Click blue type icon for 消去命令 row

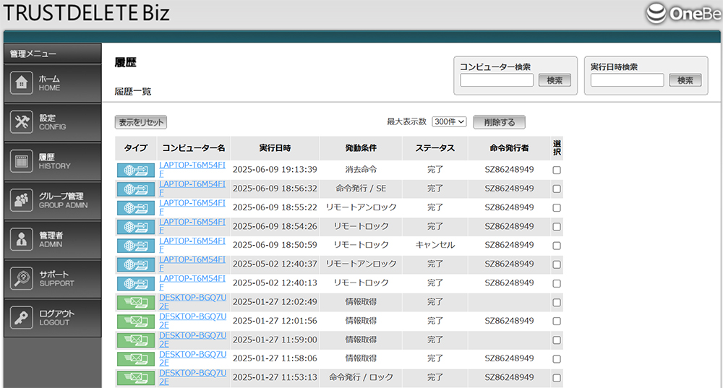(136, 170)
